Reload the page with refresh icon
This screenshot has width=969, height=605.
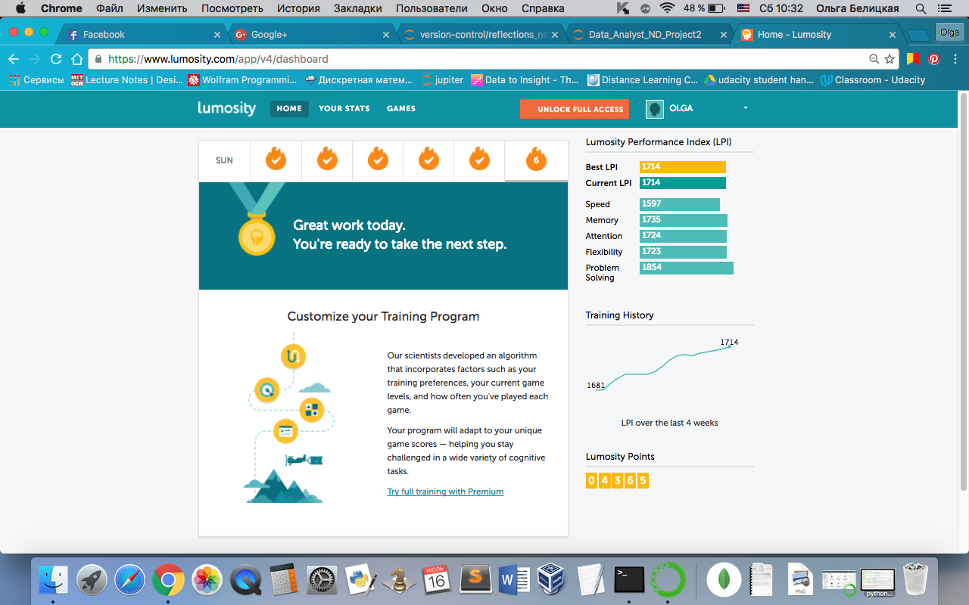pyautogui.click(x=56, y=59)
